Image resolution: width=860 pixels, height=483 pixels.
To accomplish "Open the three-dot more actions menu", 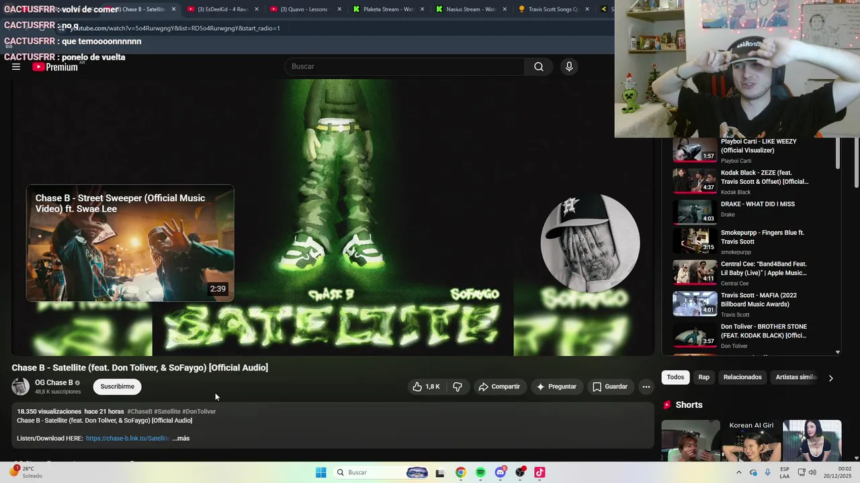I will coord(646,386).
